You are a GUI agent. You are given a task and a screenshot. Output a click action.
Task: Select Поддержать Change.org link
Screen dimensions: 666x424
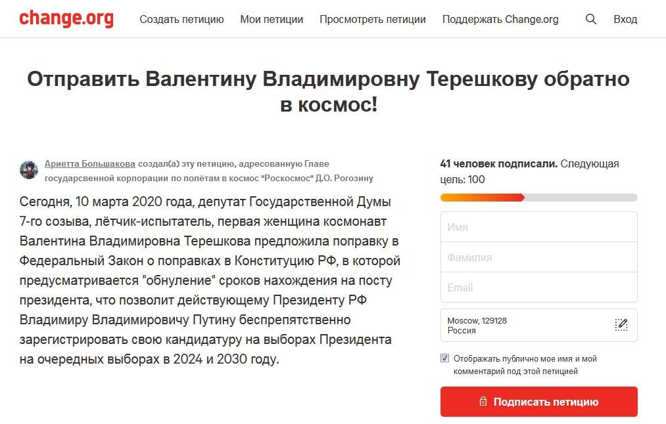pos(500,20)
